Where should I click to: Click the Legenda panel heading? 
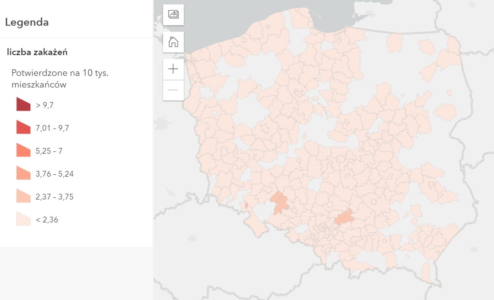(27, 22)
